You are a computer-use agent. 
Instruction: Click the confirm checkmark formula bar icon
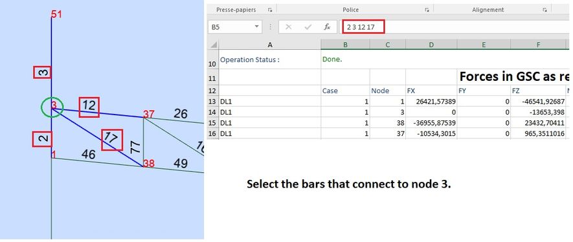pyautogui.click(x=308, y=27)
